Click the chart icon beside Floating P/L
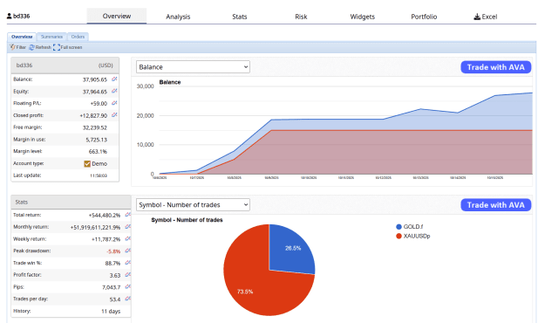The height and width of the screenshot is (323, 545). pyautogui.click(x=114, y=103)
